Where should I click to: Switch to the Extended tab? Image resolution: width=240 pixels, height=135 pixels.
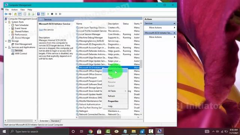pos(44,121)
